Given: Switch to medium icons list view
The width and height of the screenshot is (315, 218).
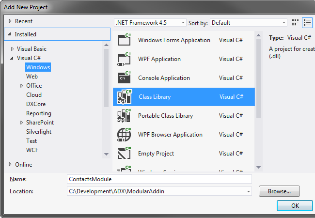Looking at the screenshot, I should coord(307,23).
